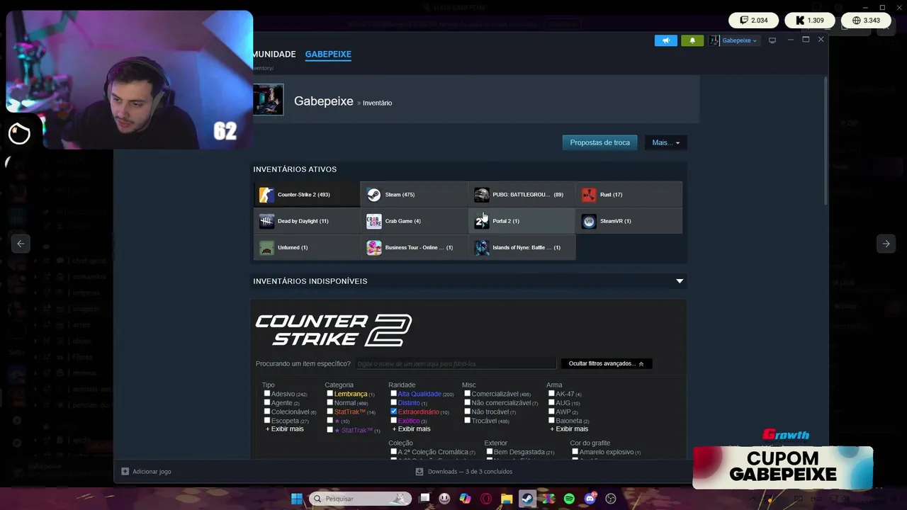
Task: Open the green Steam notifications bell
Action: pyautogui.click(x=692, y=40)
